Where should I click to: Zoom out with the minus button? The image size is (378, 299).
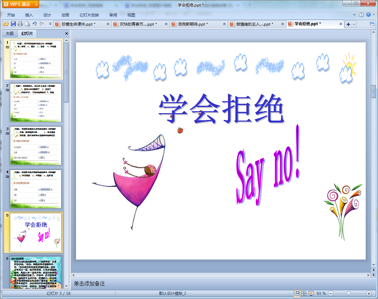coord(331,294)
